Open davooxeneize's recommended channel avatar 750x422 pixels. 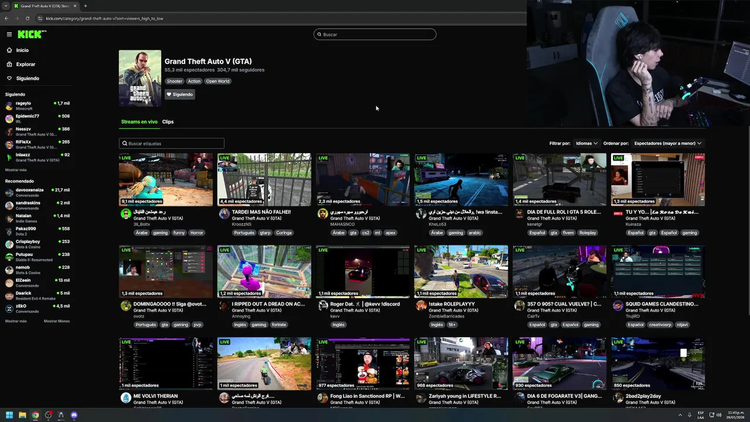[9, 193]
